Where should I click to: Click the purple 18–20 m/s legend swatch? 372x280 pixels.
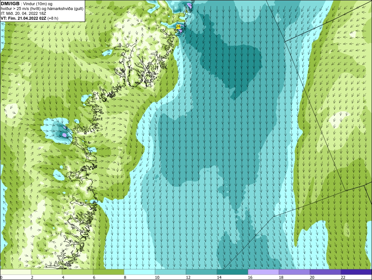click(x=294, y=272)
